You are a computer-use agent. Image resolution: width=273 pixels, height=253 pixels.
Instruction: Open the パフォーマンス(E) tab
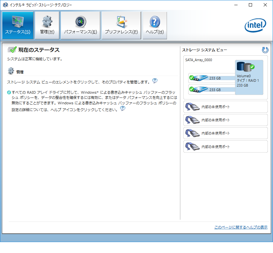(81, 25)
